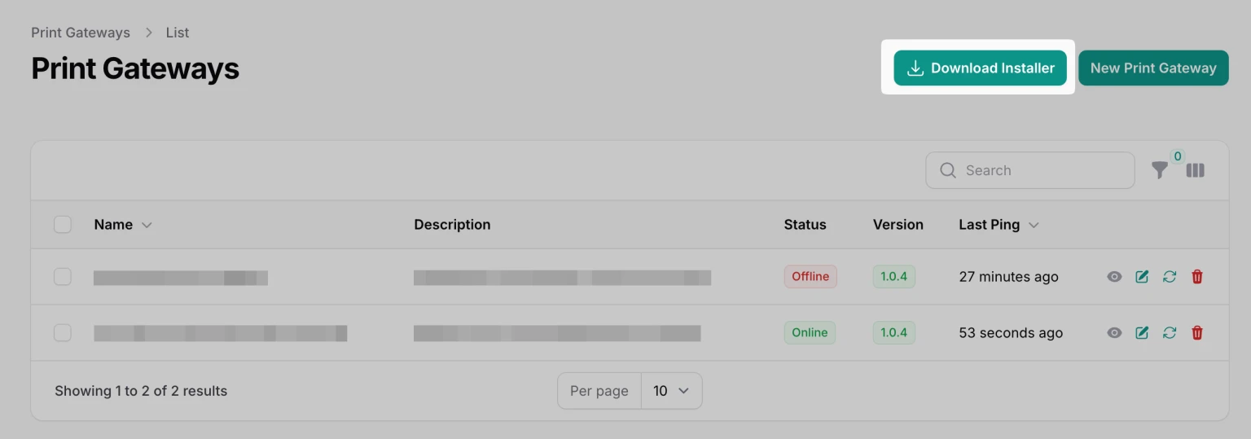This screenshot has width=1251, height=439.
Task: Toggle the select-all checkbox in header
Action: [63, 225]
